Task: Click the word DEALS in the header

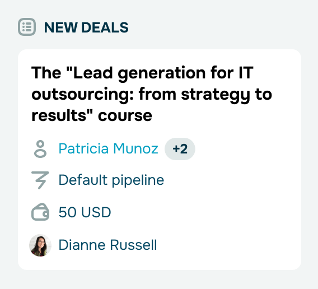Action: [105, 27]
